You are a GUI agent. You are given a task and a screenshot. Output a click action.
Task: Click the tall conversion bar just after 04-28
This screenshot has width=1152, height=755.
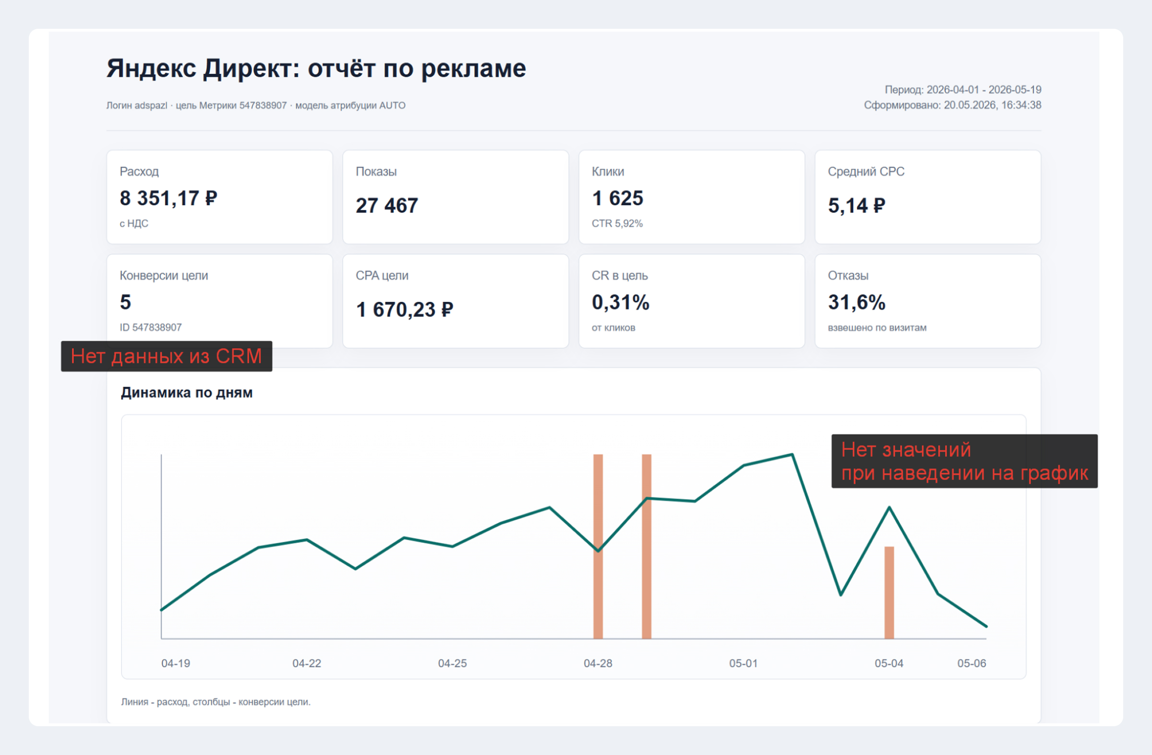tap(647, 546)
